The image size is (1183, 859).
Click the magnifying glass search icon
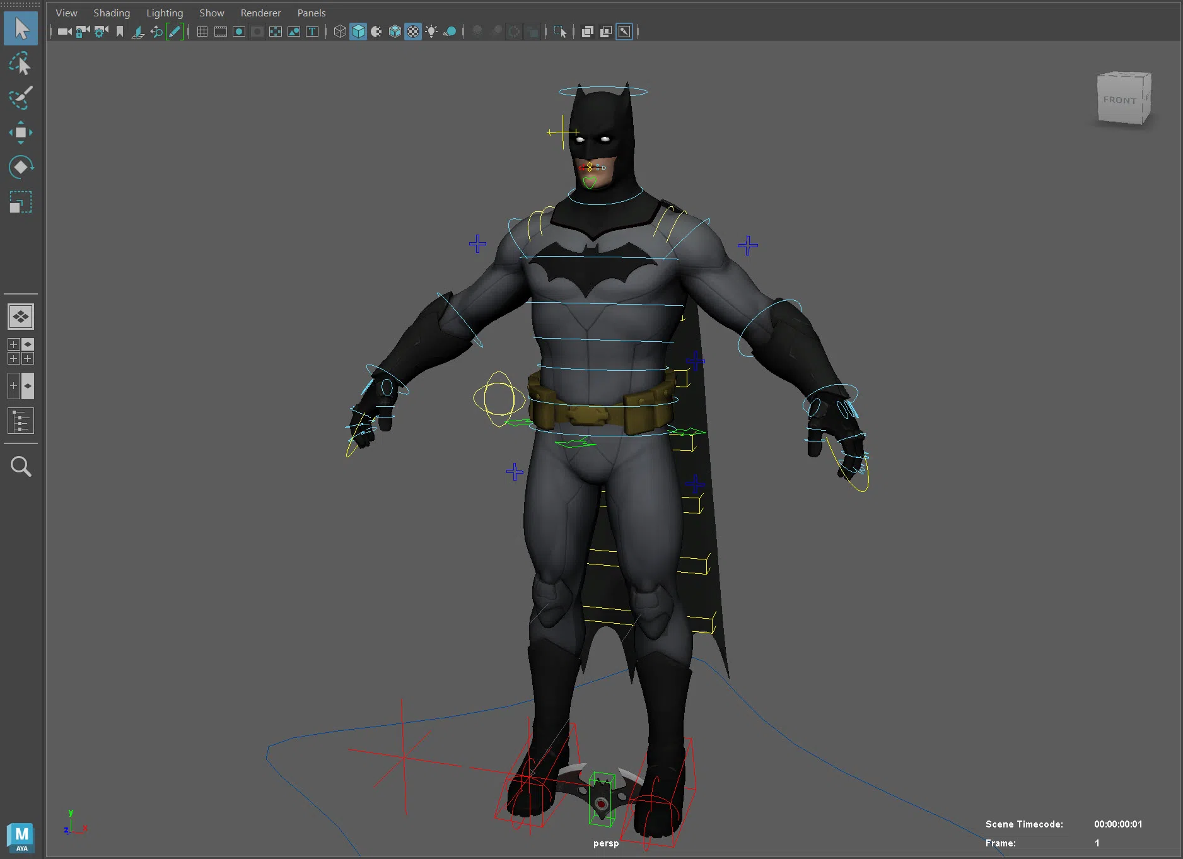click(21, 467)
